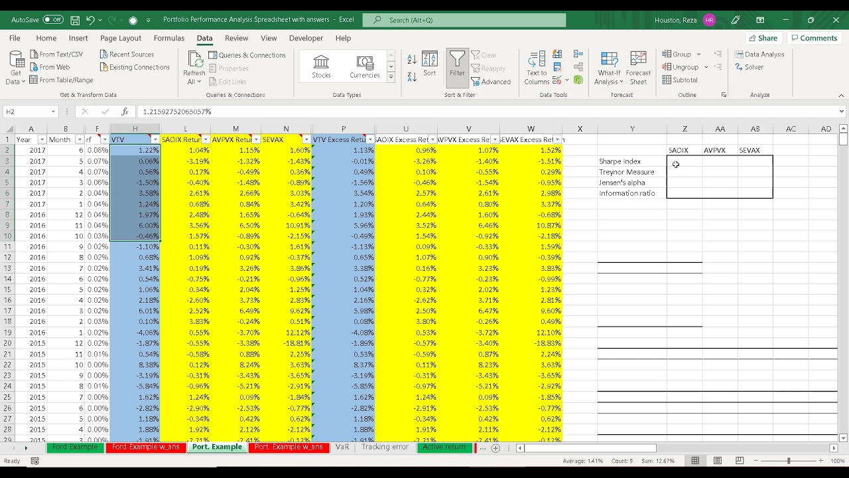849x478 pixels.
Task: Select cell Z3 for SAOIX Sharpe Index
Action: point(685,161)
